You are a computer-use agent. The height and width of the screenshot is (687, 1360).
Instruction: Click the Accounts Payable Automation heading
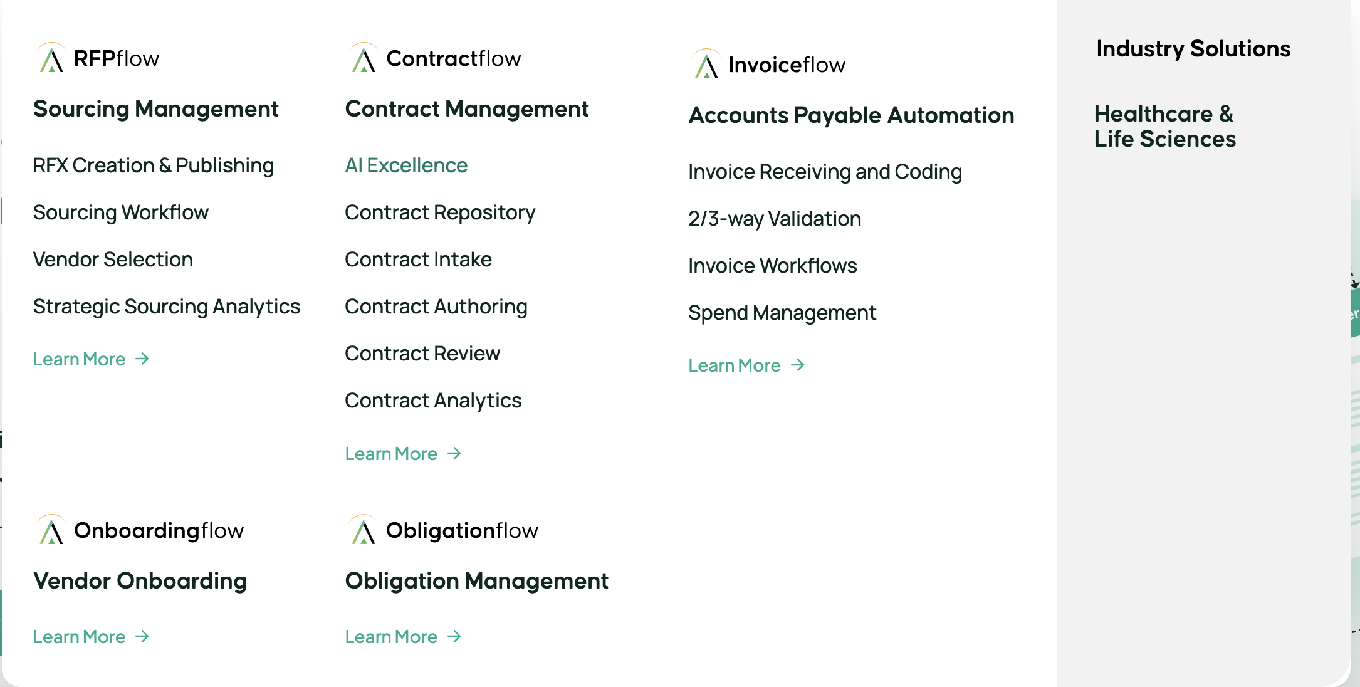(851, 115)
